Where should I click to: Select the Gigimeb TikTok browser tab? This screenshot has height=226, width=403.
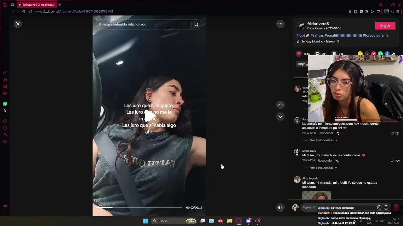[37, 5]
